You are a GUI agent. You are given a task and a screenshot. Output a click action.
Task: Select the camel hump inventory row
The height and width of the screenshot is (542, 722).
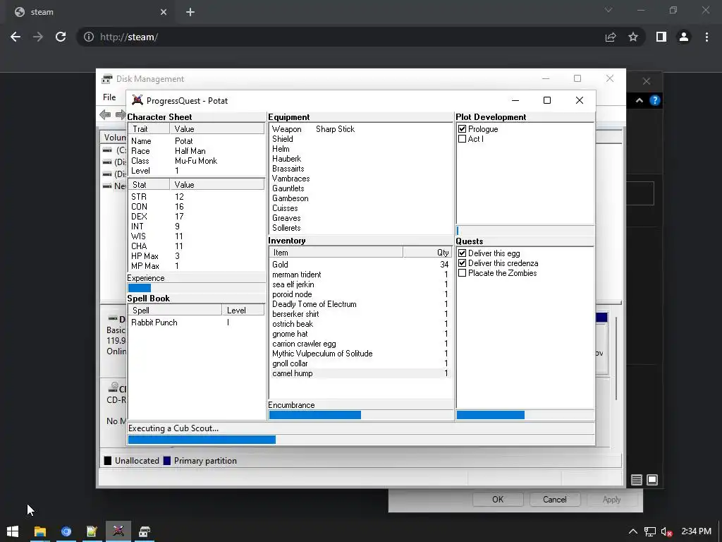[x=360, y=373]
